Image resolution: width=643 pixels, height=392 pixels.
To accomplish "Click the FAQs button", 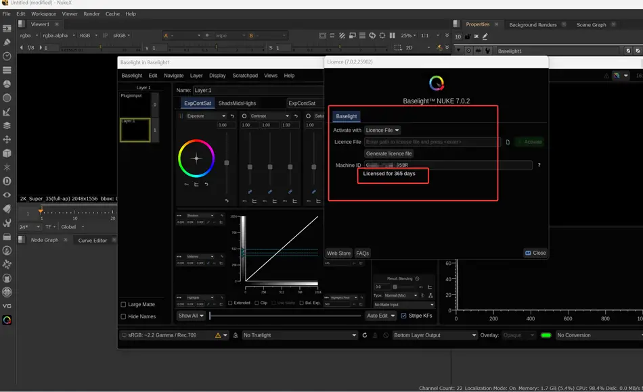I will [x=362, y=253].
